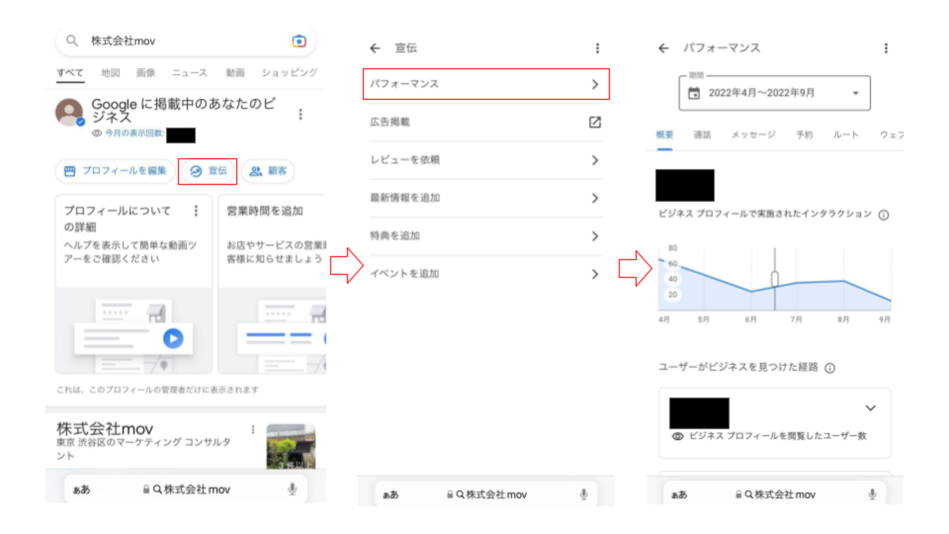
Task: Switch to the ルート tab
Action: pos(846,135)
